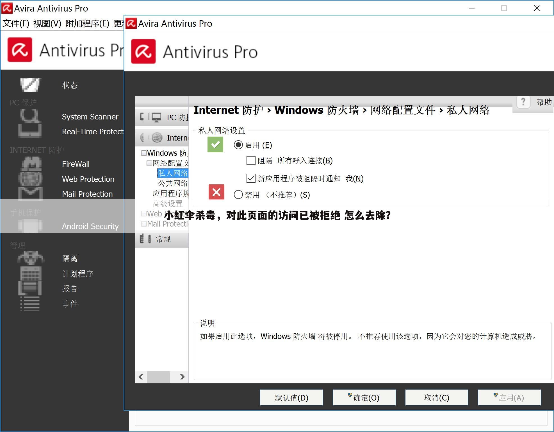Open the 常规 section tab
The width and height of the screenshot is (554, 432).
(162, 239)
